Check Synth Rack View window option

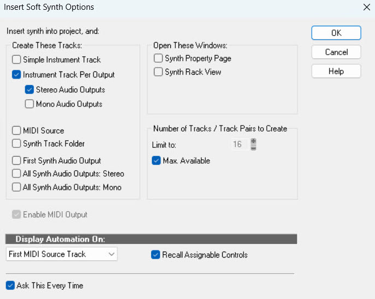158,72
